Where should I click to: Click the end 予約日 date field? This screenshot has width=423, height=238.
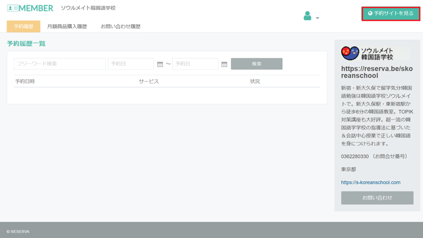pyautogui.click(x=195, y=64)
